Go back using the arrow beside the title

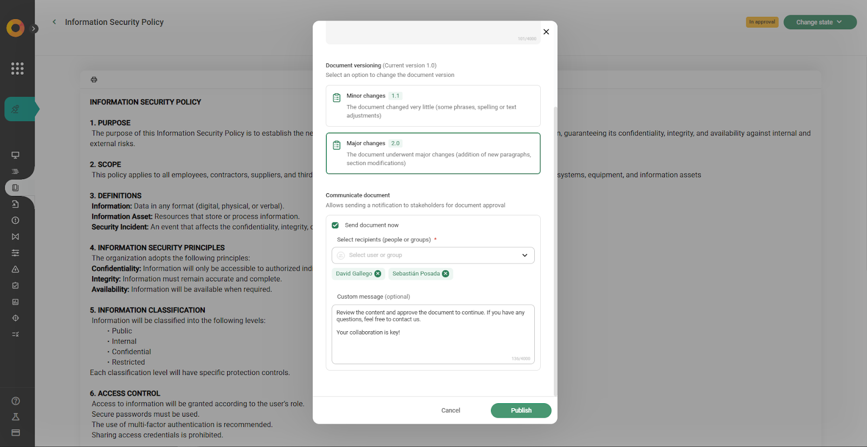[54, 22]
